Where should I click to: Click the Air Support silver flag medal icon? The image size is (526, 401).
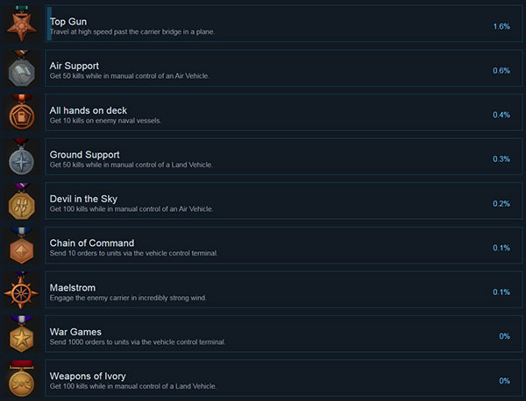pyautogui.click(x=21, y=68)
